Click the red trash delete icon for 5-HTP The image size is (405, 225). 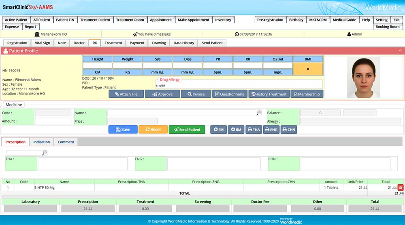[401, 187]
